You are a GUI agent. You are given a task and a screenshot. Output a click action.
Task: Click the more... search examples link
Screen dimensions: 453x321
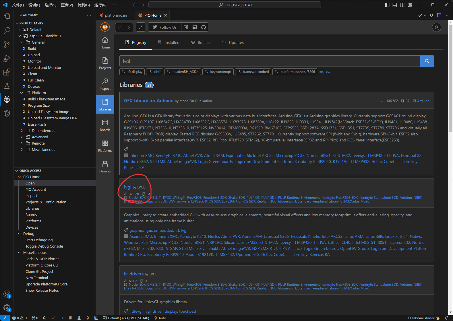(x=324, y=71)
